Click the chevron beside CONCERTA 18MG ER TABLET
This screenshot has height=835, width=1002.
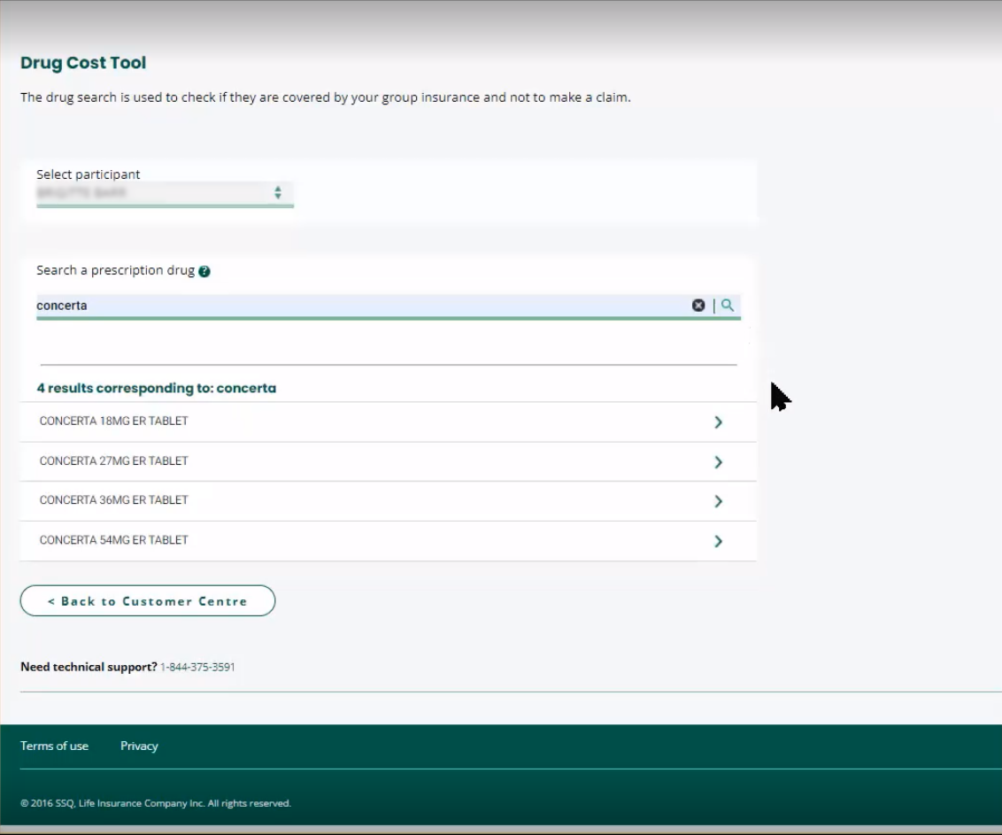(719, 421)
